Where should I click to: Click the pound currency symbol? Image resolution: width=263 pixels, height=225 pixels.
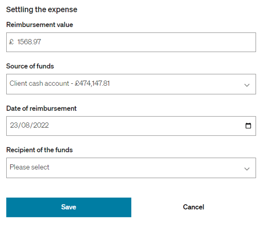[12, 42]
